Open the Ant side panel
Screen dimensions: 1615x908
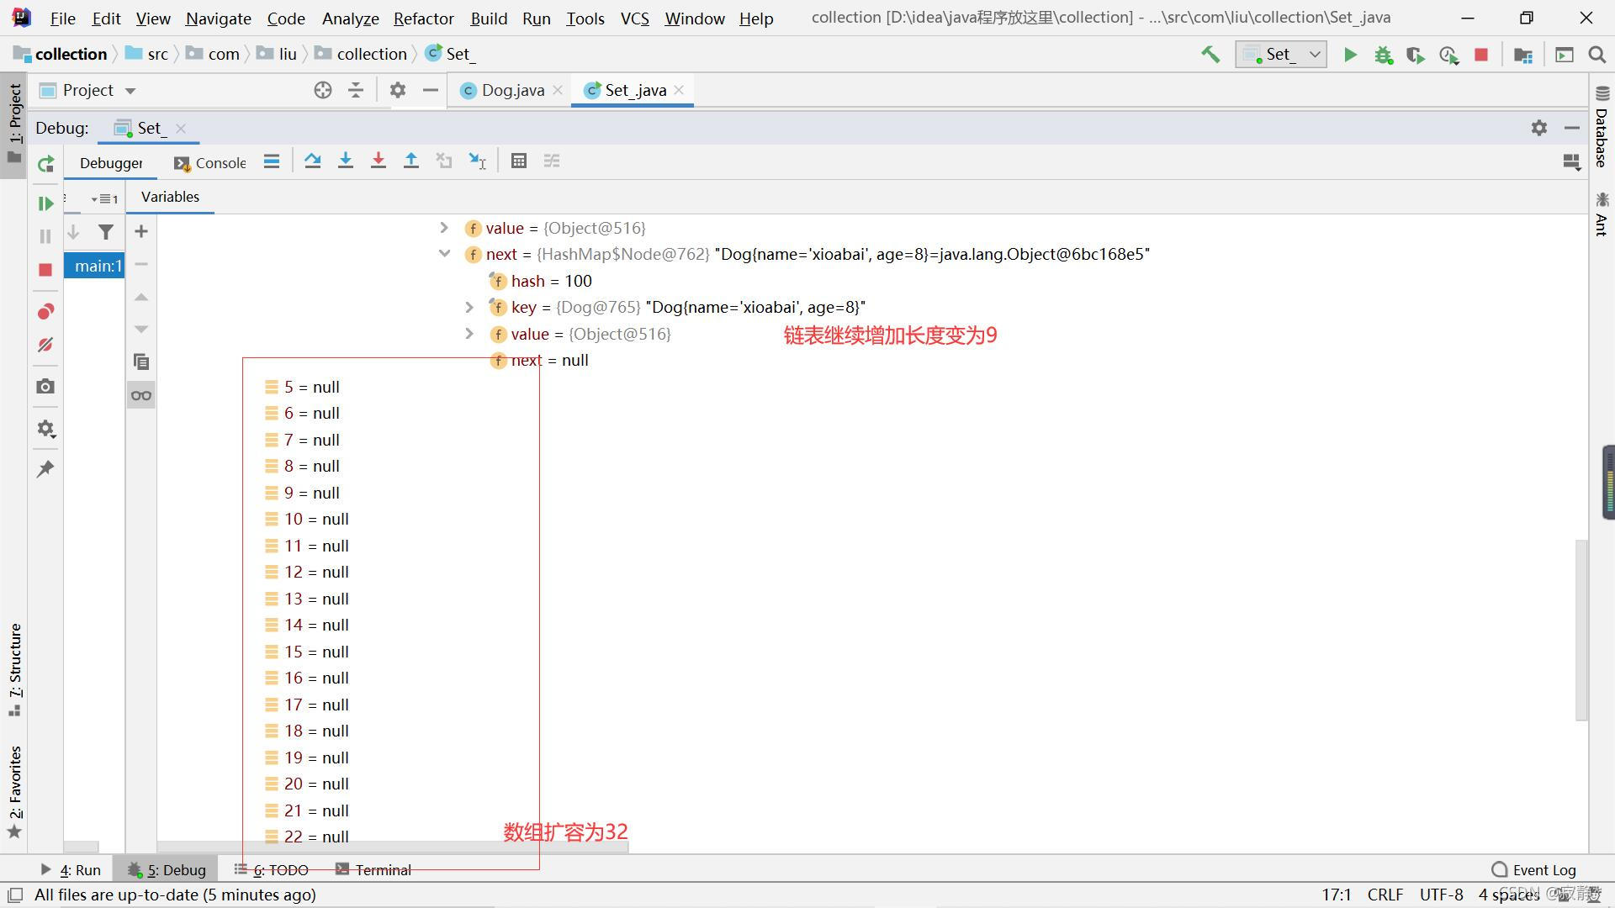1601,214
